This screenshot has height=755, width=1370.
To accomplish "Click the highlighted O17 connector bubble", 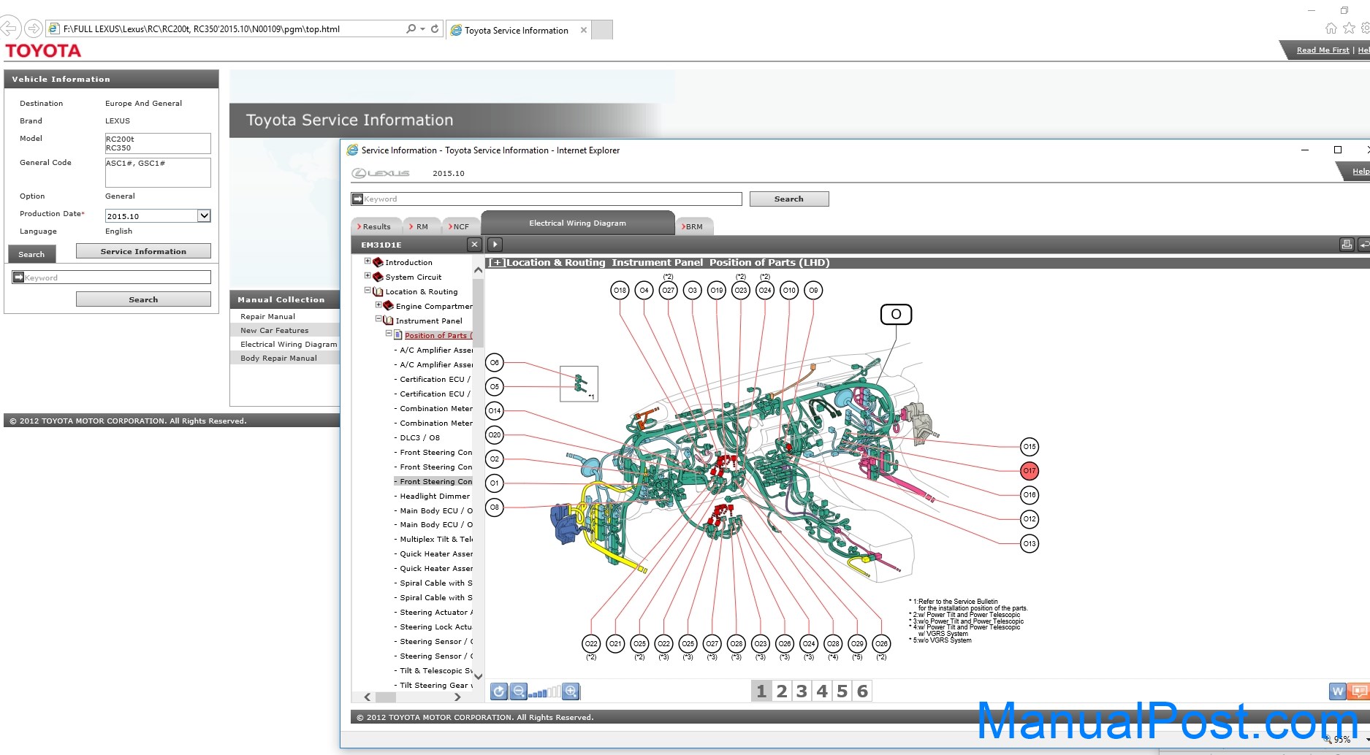I will (x=1029, y=471).
